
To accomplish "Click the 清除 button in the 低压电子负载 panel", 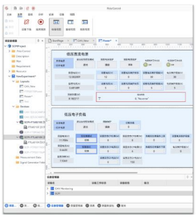I will pyautogui.click(x=107, y=127).
